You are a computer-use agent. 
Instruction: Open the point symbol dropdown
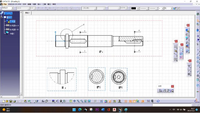click(x=162, y=8)
